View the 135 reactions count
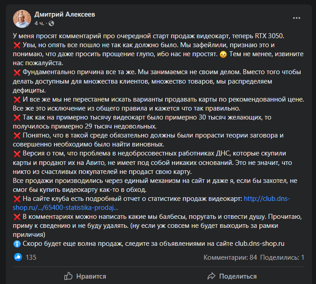The image size is (316, 284). [31, 257]
